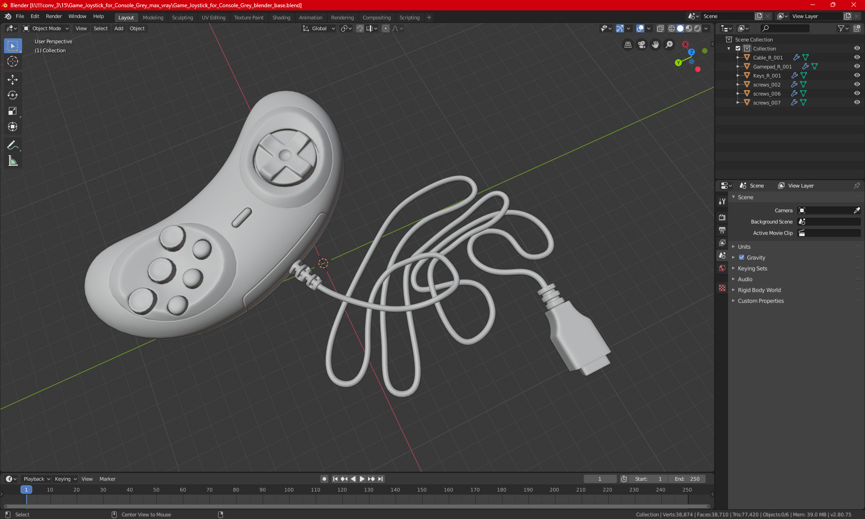Click the Start frame field

(648, 479)
